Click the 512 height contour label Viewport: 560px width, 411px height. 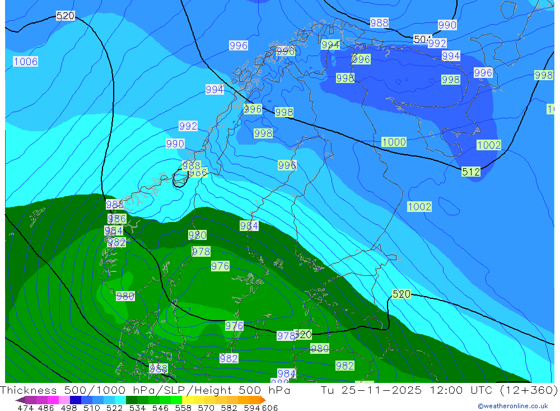point(471,172)
